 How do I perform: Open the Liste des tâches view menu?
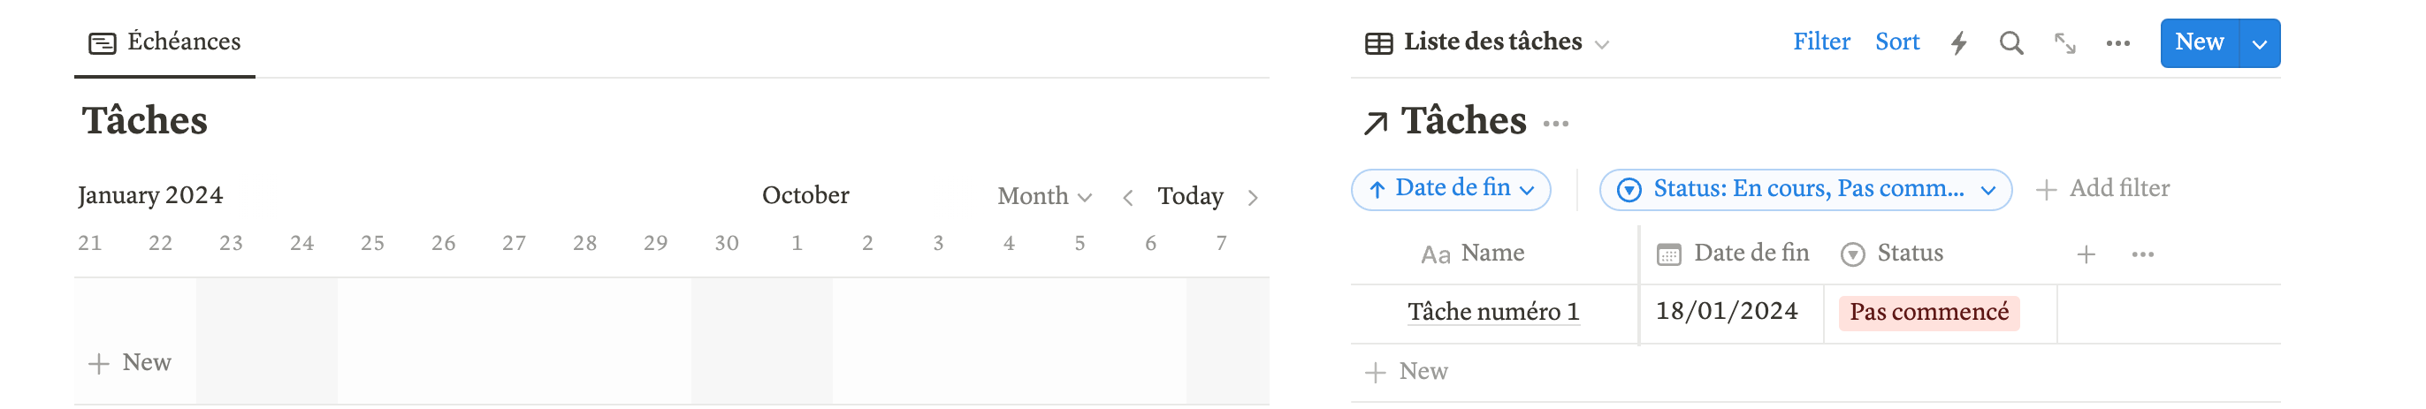[x=1487, y=42]
